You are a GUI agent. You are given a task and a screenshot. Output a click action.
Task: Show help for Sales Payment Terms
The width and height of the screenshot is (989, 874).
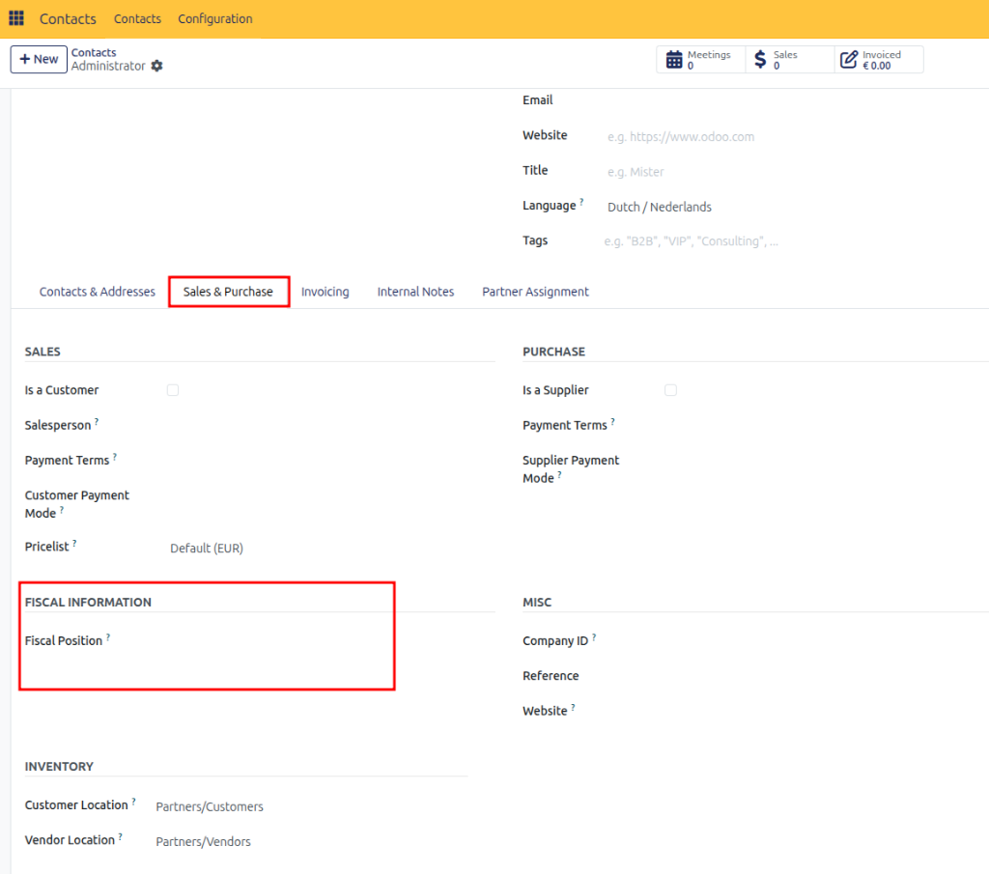(x=115, y=457)
